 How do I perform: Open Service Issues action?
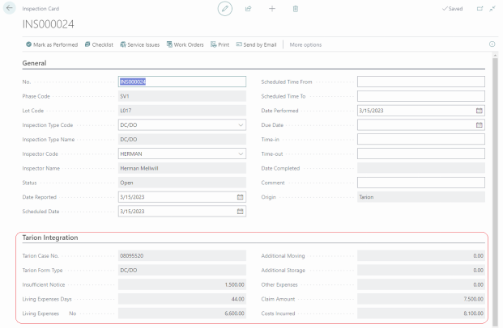(x=140, y=44)
